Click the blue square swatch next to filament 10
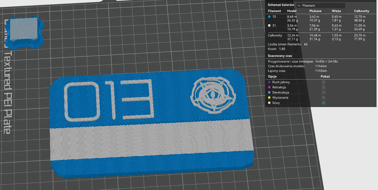 point(269,17)
